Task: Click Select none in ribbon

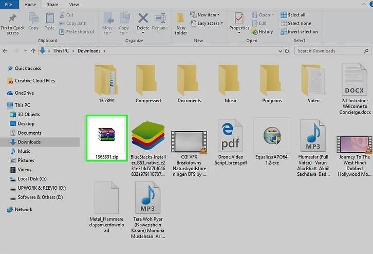Action: pos(296,23)
